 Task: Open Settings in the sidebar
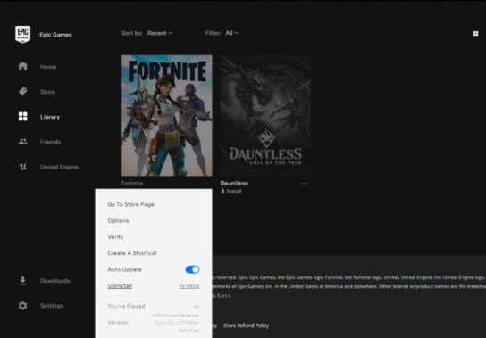point(52,306)
